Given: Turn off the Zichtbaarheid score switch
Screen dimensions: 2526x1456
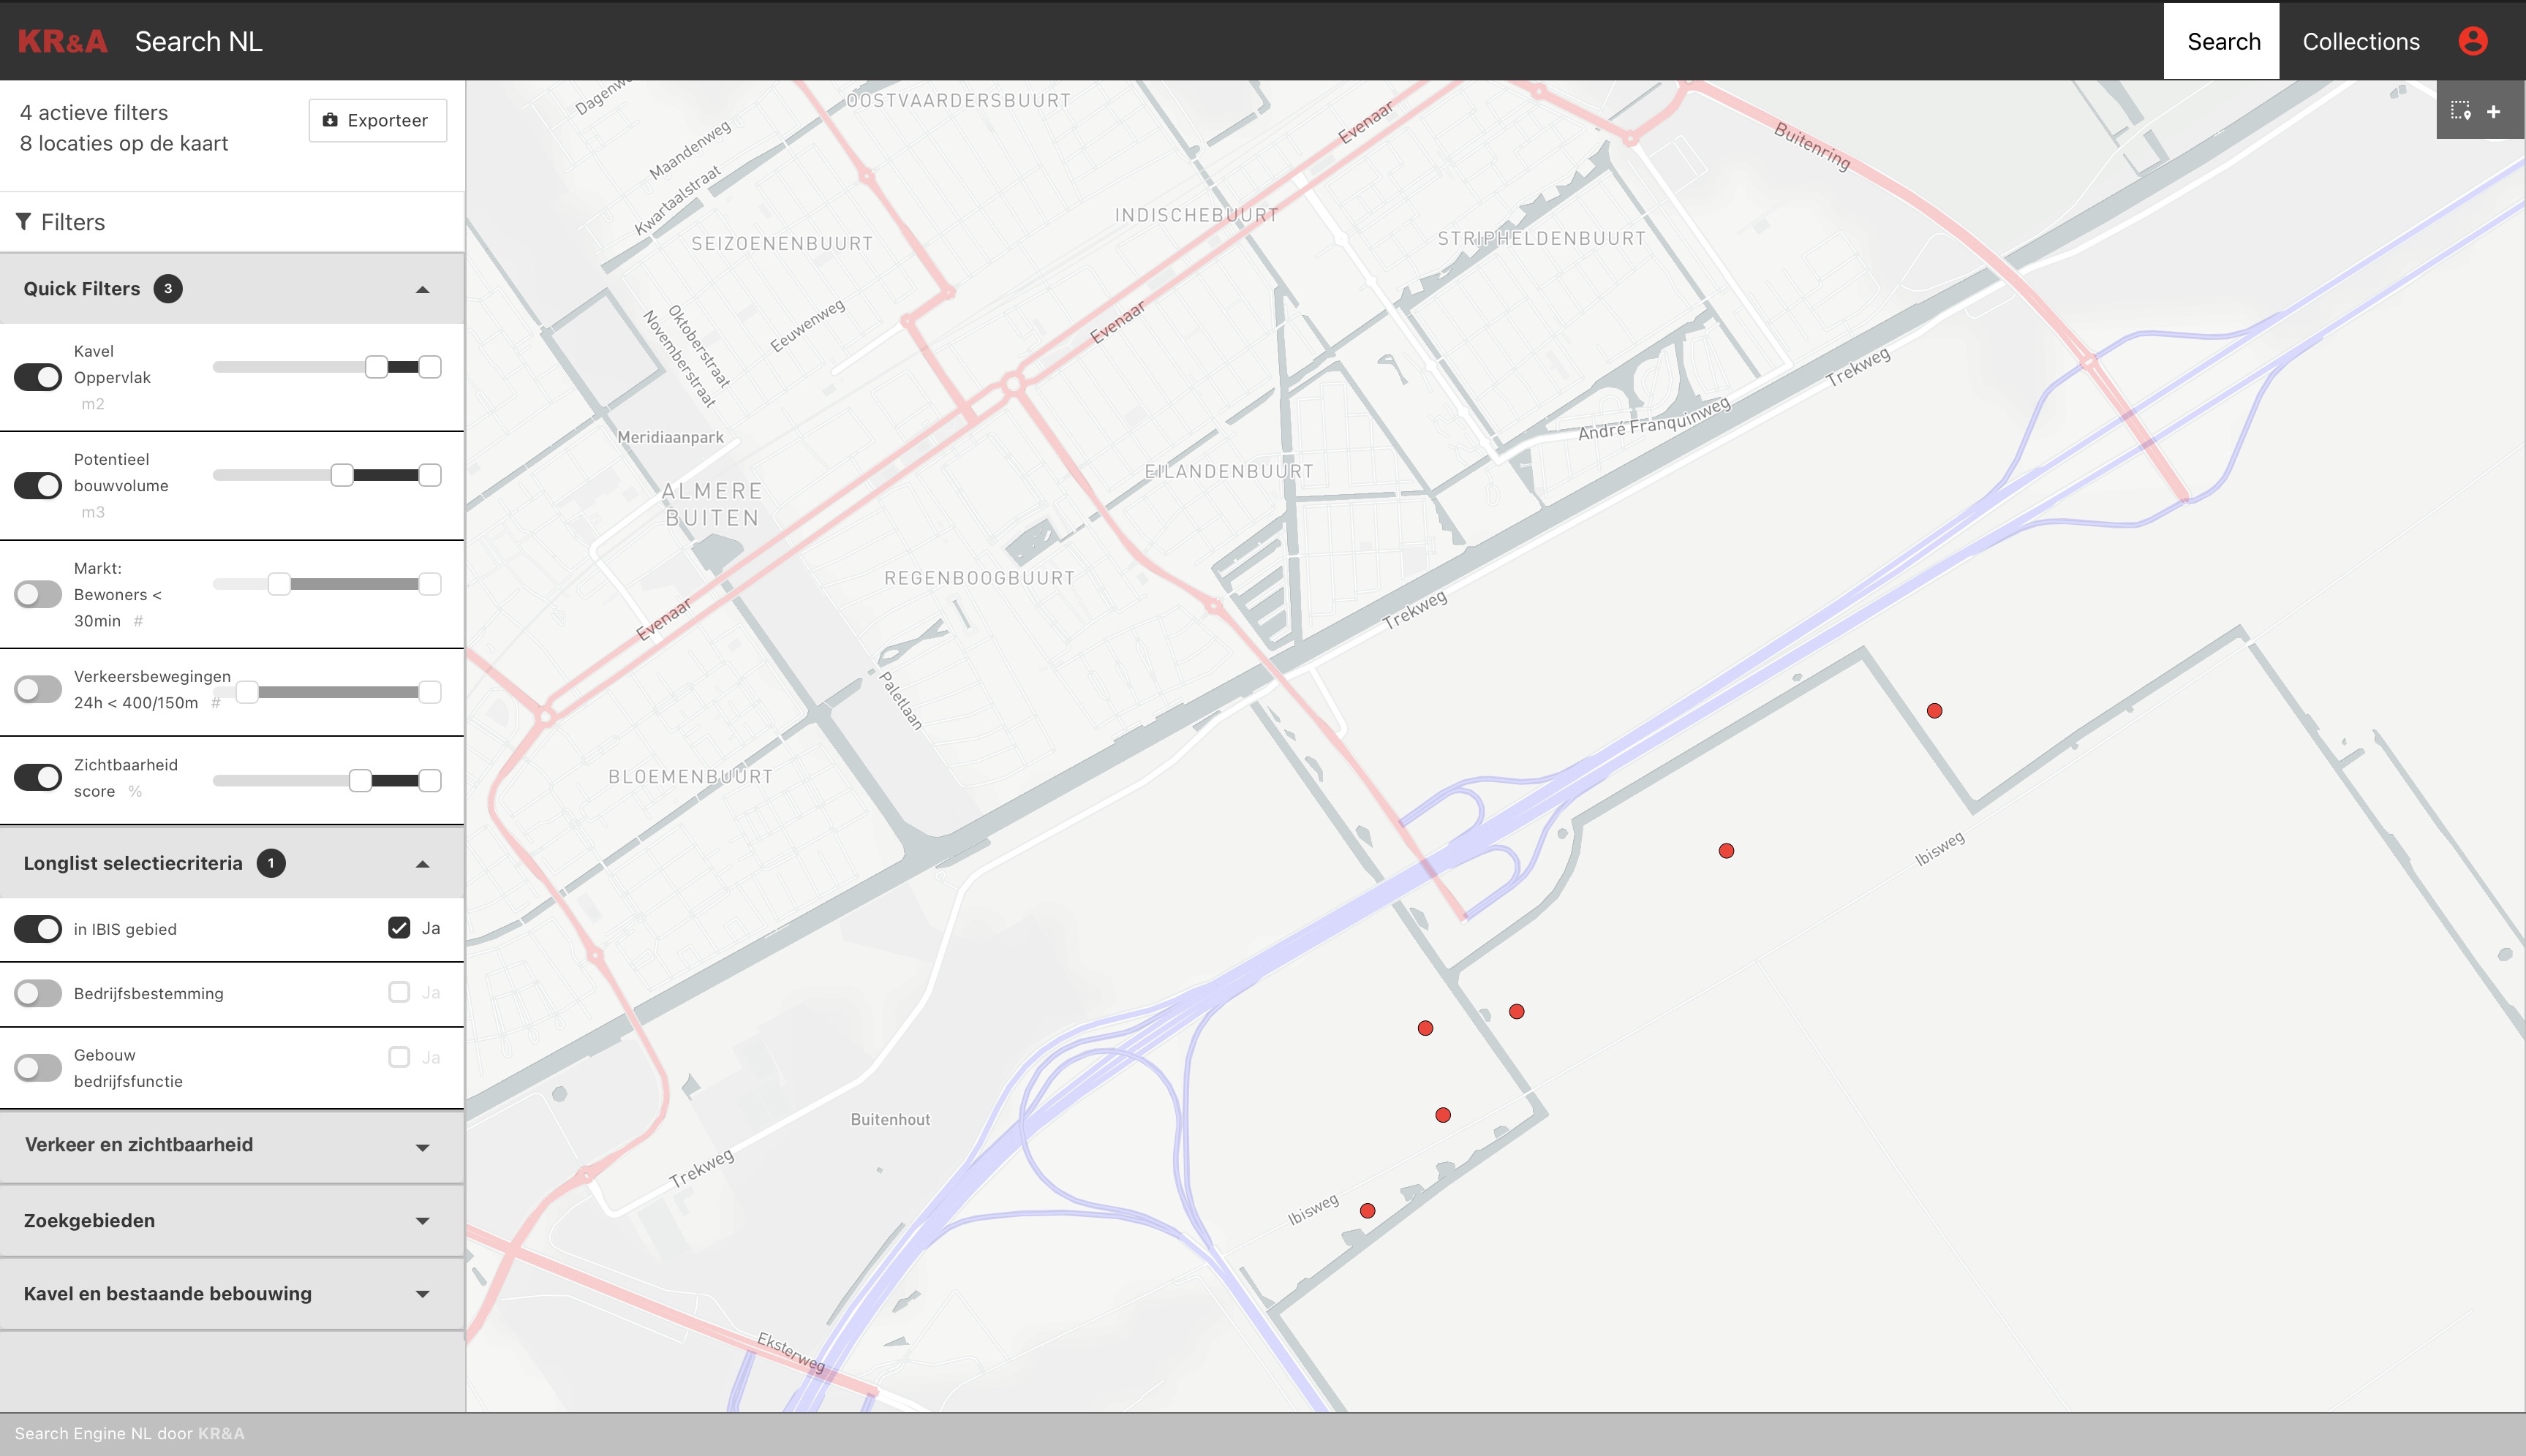Looking at the screenshot, I should [38, 777].
